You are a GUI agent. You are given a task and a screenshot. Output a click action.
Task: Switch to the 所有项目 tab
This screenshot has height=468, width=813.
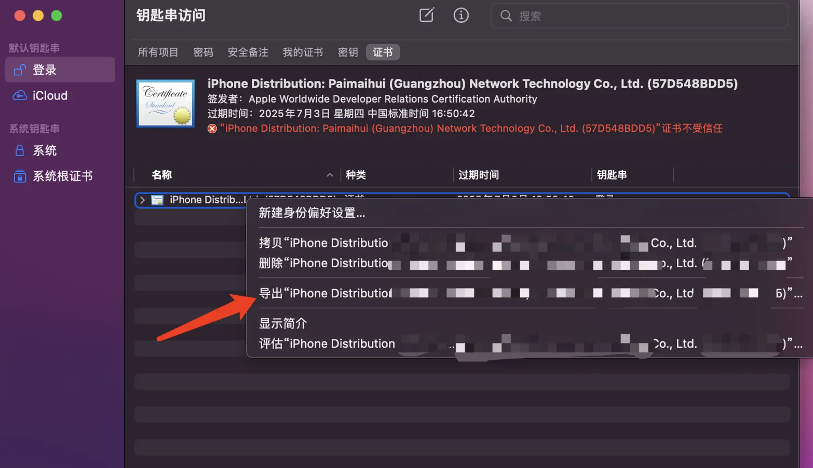coord(158,52)
